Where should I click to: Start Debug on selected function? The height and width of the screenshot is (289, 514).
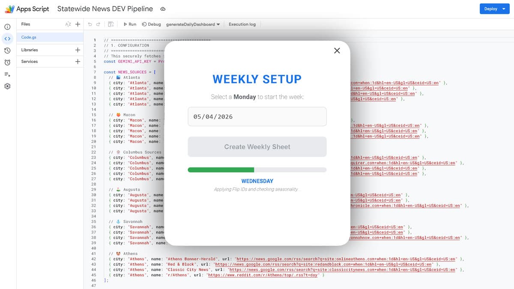[151, 24]
